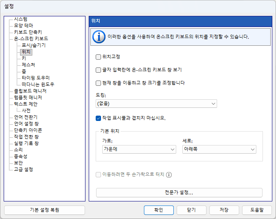Viewport: 276px width, 219px height.
Task: Open the 세로 dropdown set to 아래쪽
Action: (x=219, y=150)
